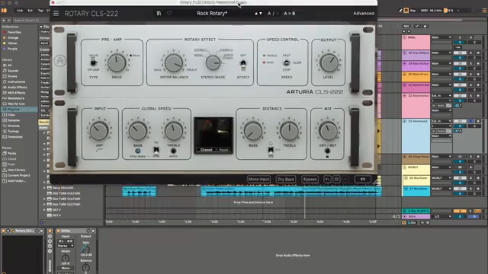488x274 pixels.
Task: Unfold the 20 Main Drum track
Action: pos(405,75)
